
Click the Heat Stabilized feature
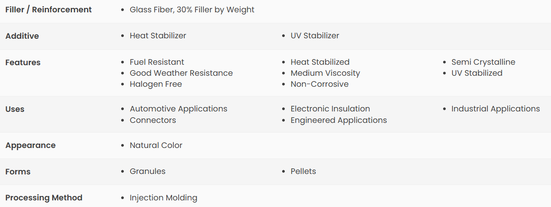pyautogui.click(x=320, y=62)
